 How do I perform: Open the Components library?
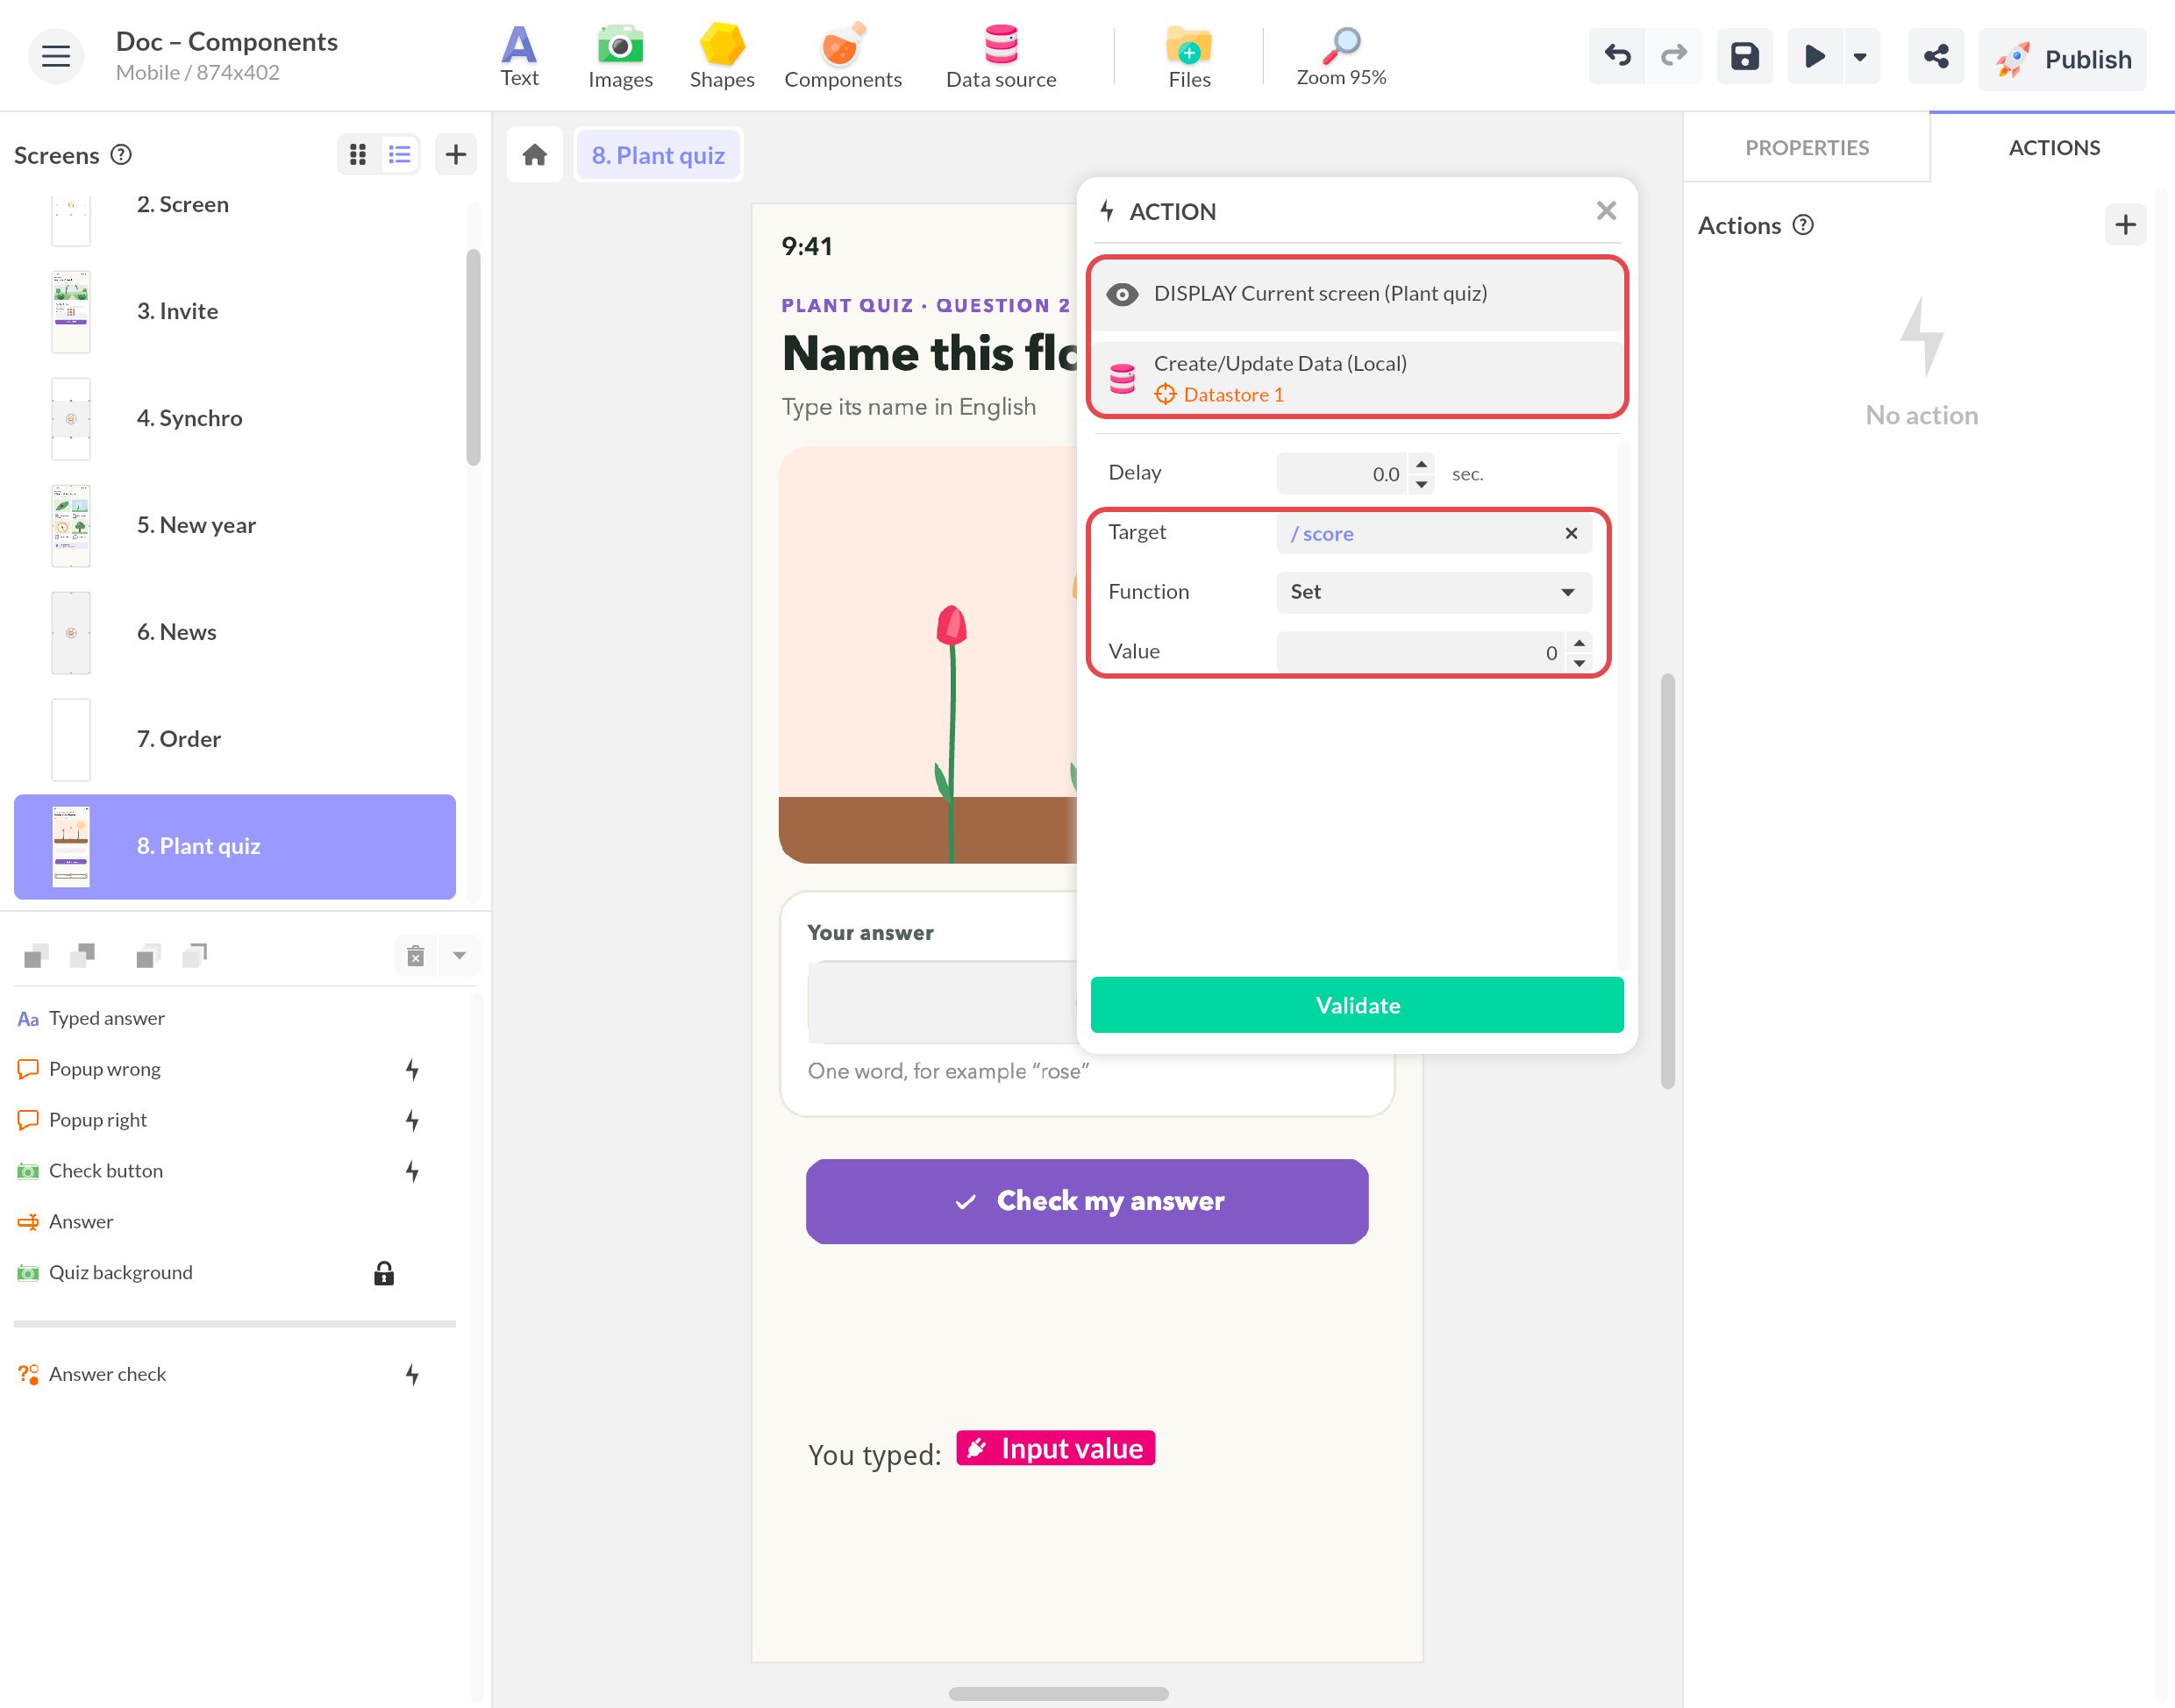click(842, 56)
